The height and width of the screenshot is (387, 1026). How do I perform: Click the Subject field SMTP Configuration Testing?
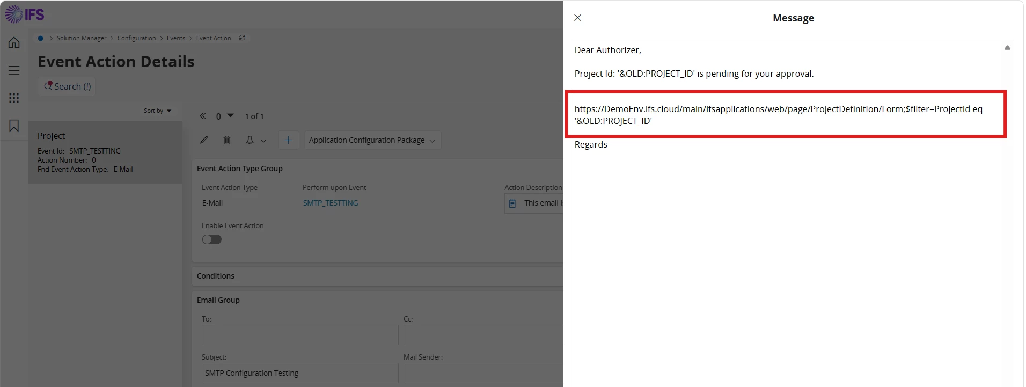tap(300, 373)
